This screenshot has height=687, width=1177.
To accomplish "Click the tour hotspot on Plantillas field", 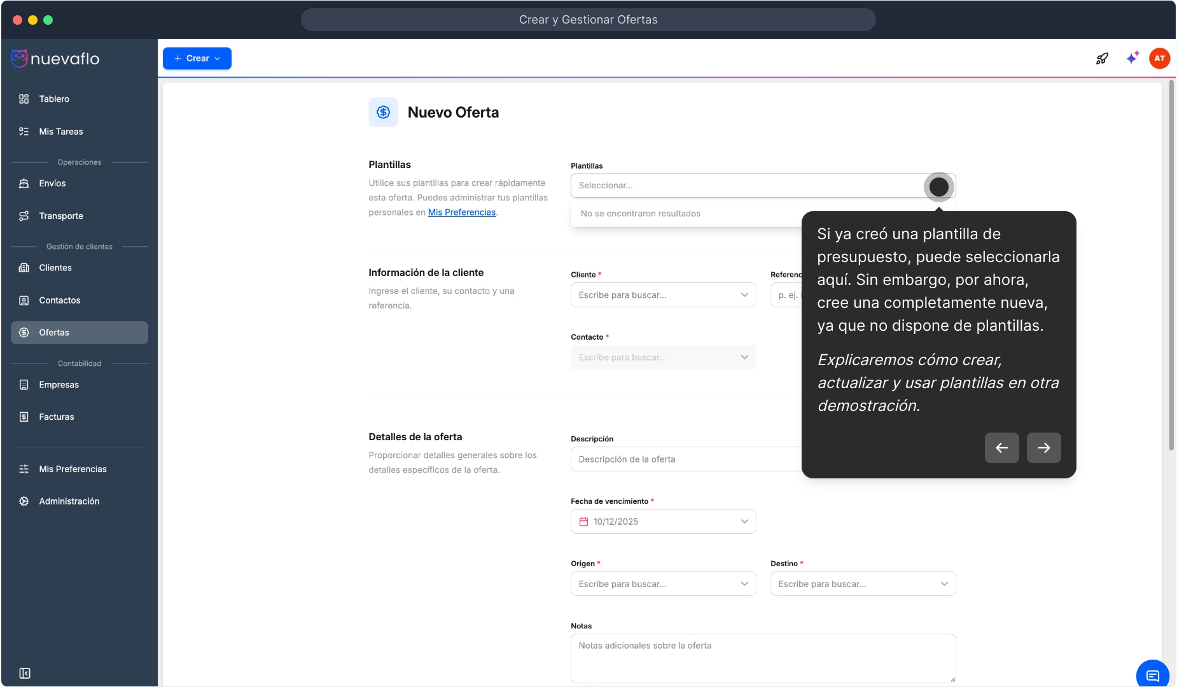I will [938, 187].
